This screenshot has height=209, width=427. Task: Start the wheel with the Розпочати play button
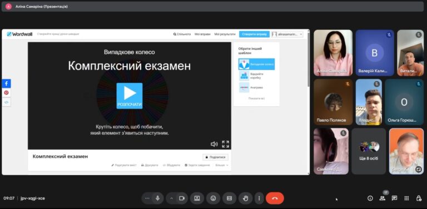130,96
